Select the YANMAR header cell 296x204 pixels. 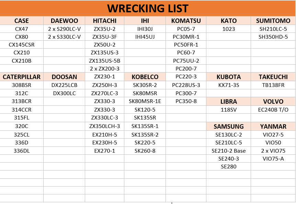273,126
